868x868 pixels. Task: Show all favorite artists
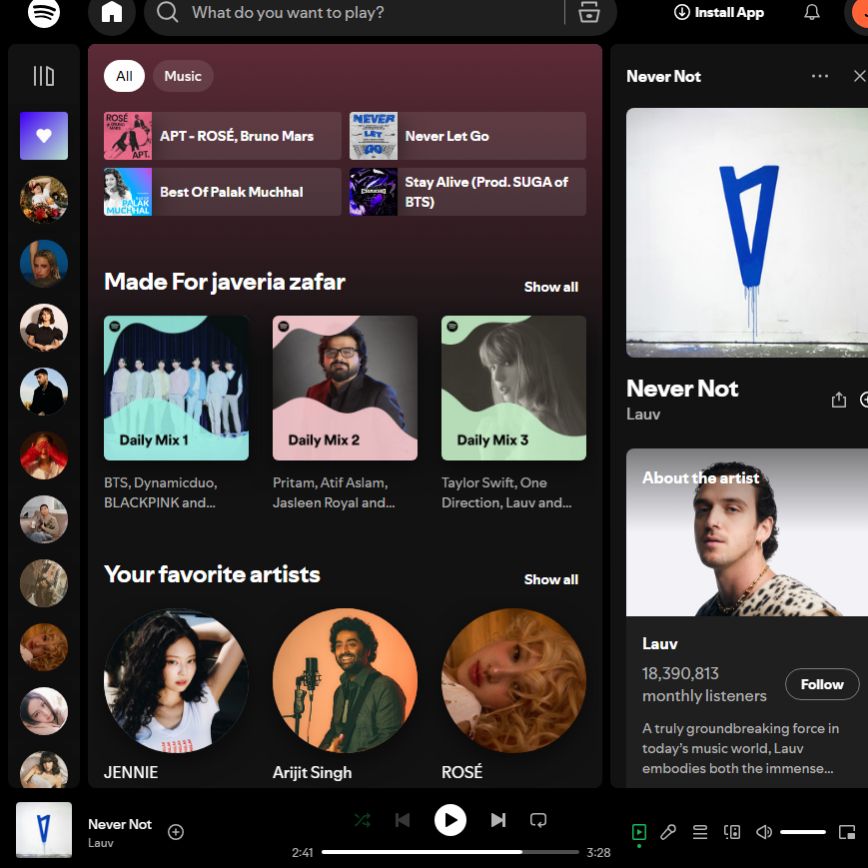click(550, 579)
